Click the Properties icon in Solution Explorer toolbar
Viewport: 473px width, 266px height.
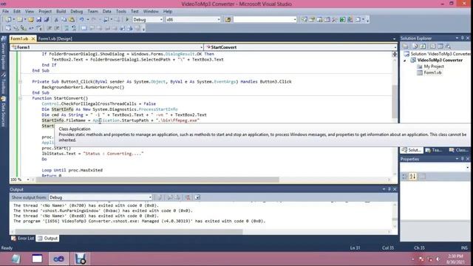point(406,46)
